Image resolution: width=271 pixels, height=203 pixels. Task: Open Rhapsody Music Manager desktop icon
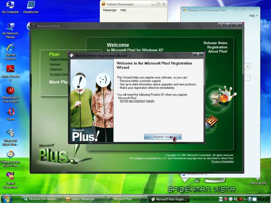click(10, 137)
